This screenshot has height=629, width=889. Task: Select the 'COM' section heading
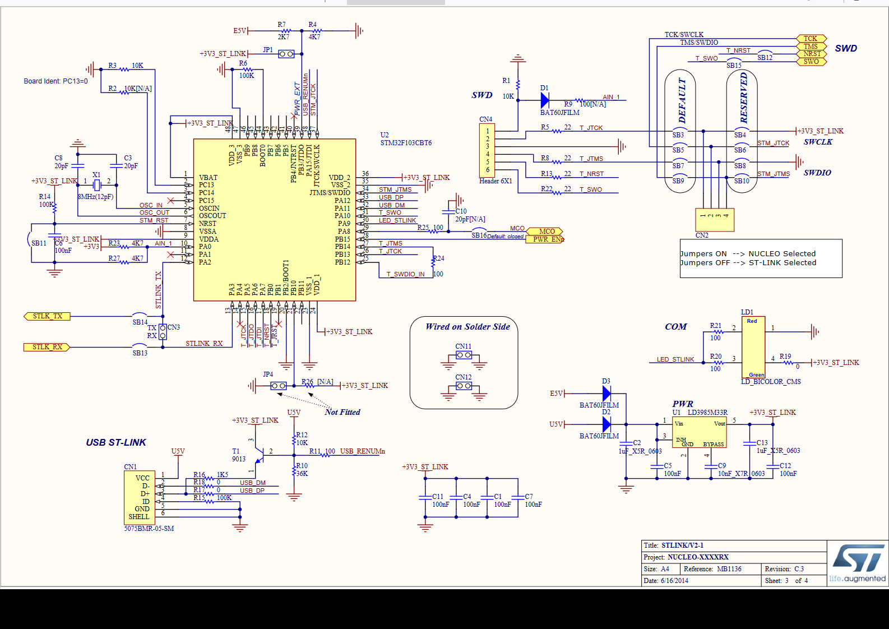coord(675,327)
